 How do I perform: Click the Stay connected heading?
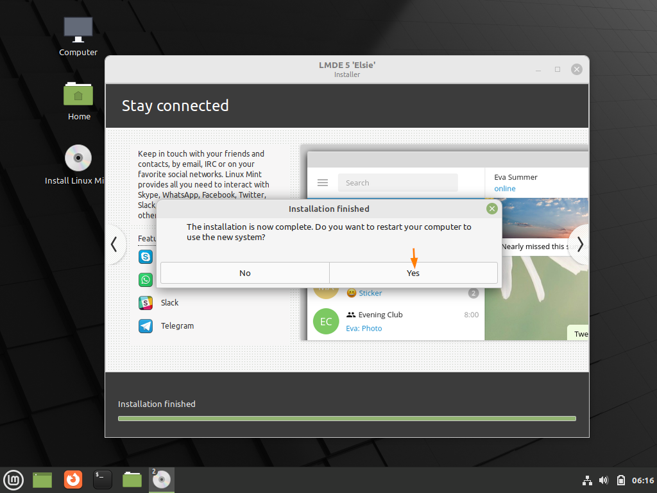pos(175,106)
